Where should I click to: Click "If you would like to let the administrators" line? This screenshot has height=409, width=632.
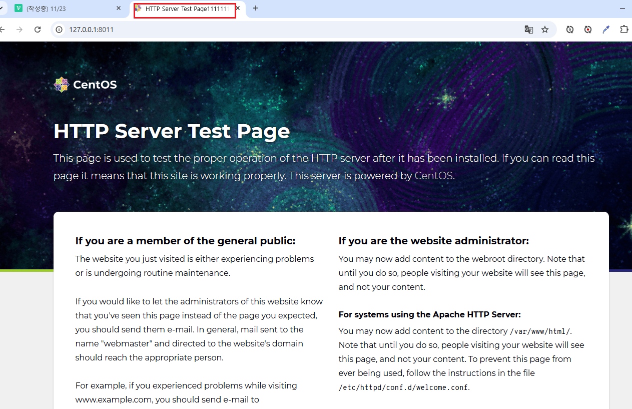[x=199, y=301]
